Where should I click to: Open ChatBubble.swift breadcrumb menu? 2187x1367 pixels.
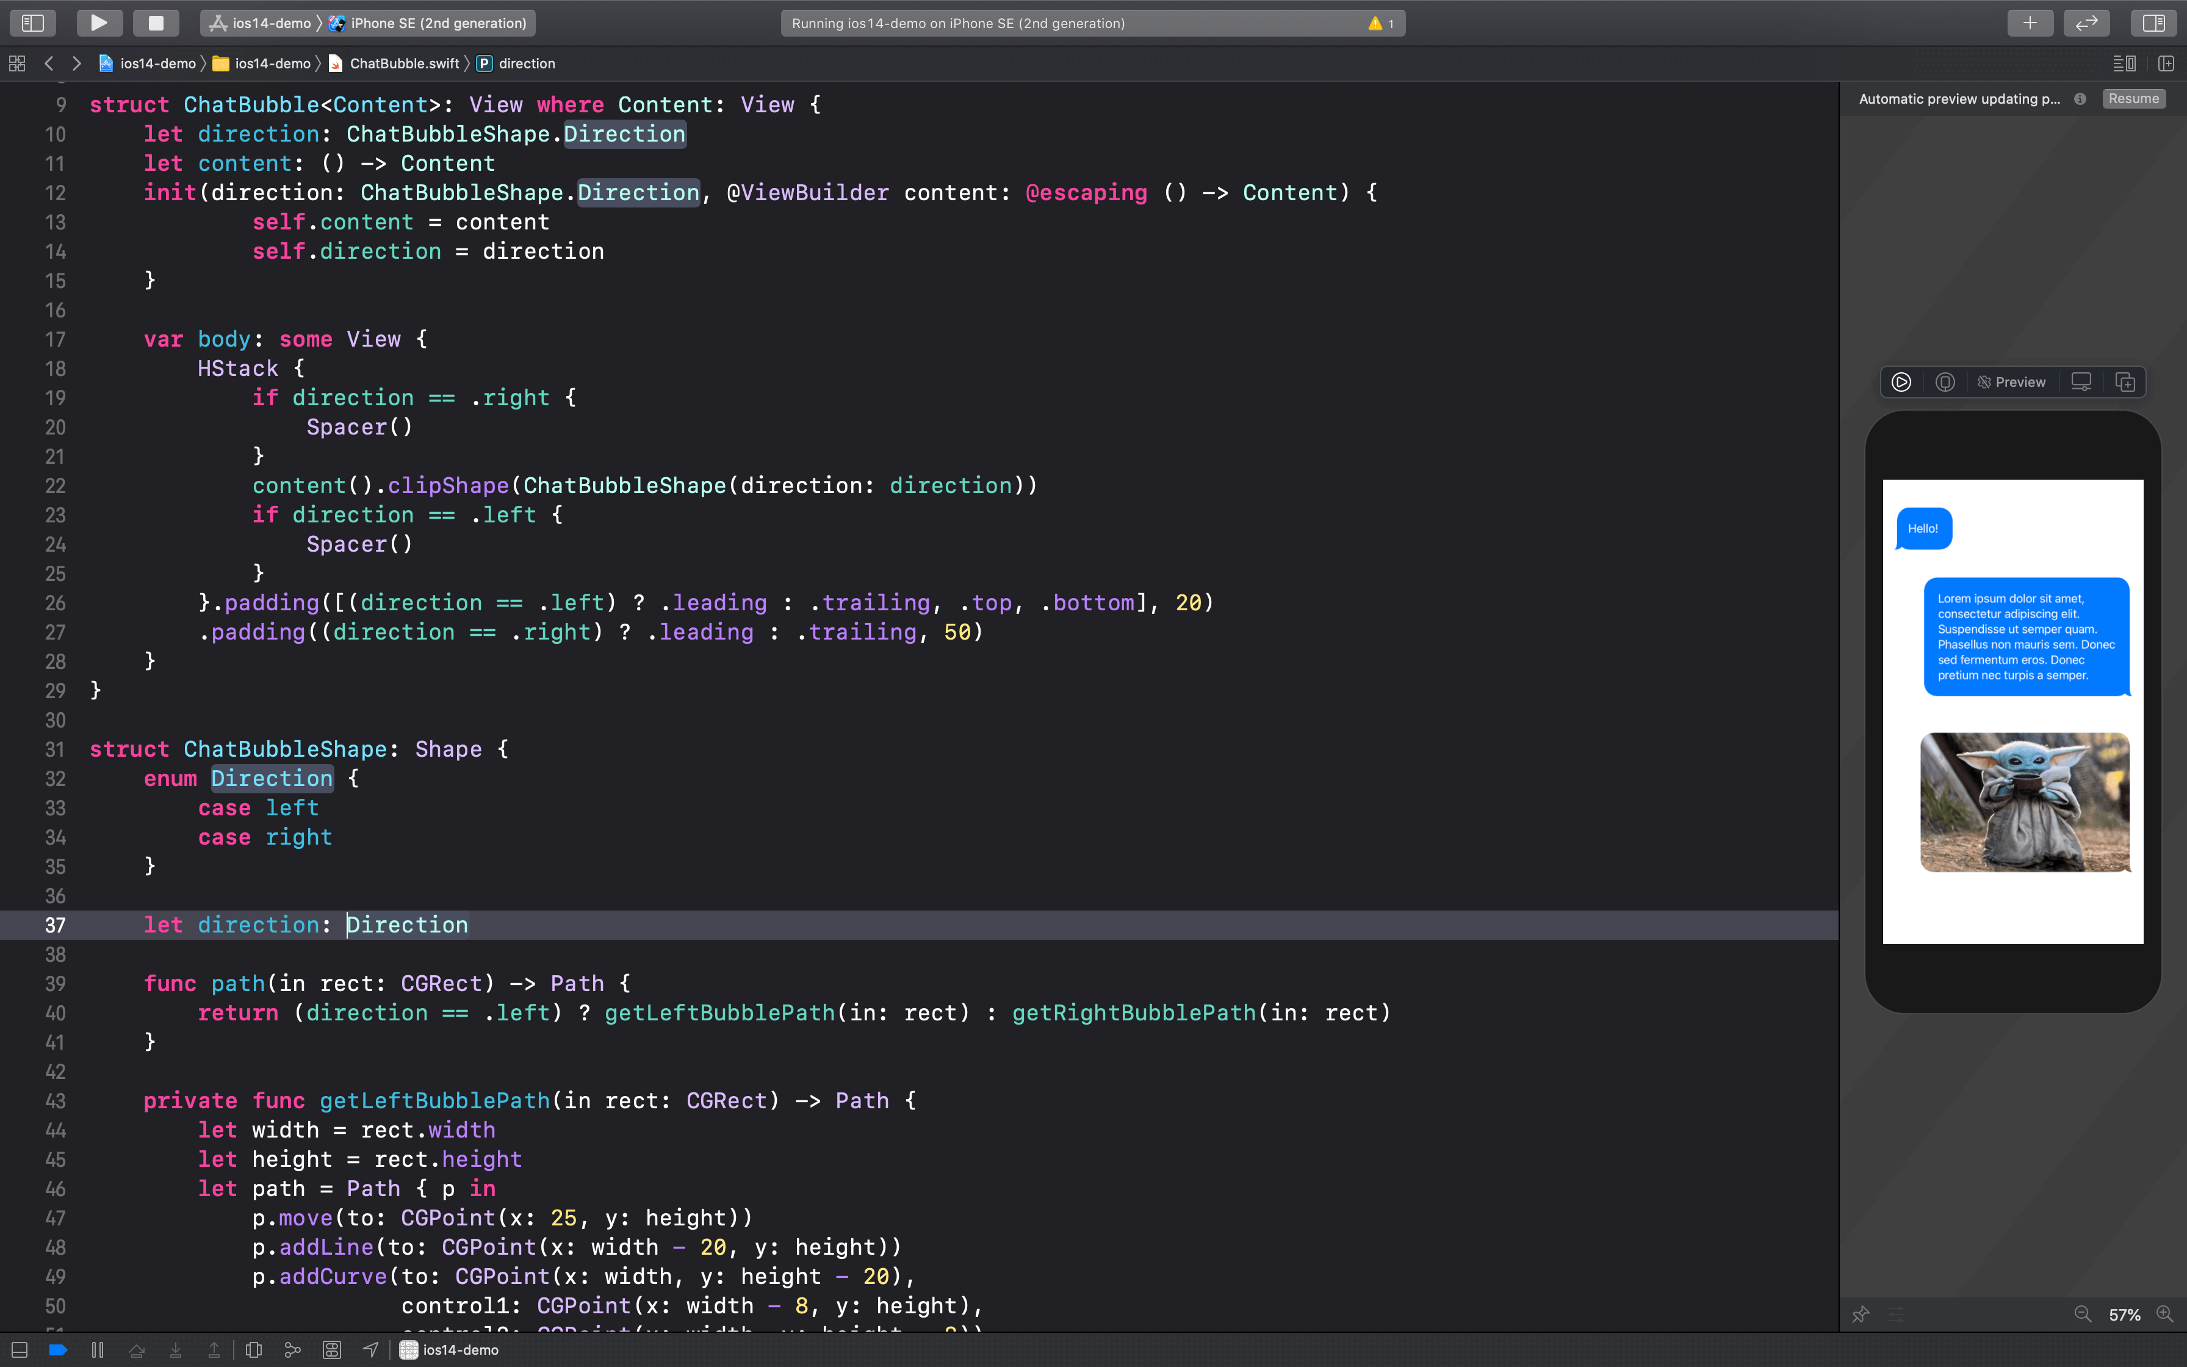point(394,63)
